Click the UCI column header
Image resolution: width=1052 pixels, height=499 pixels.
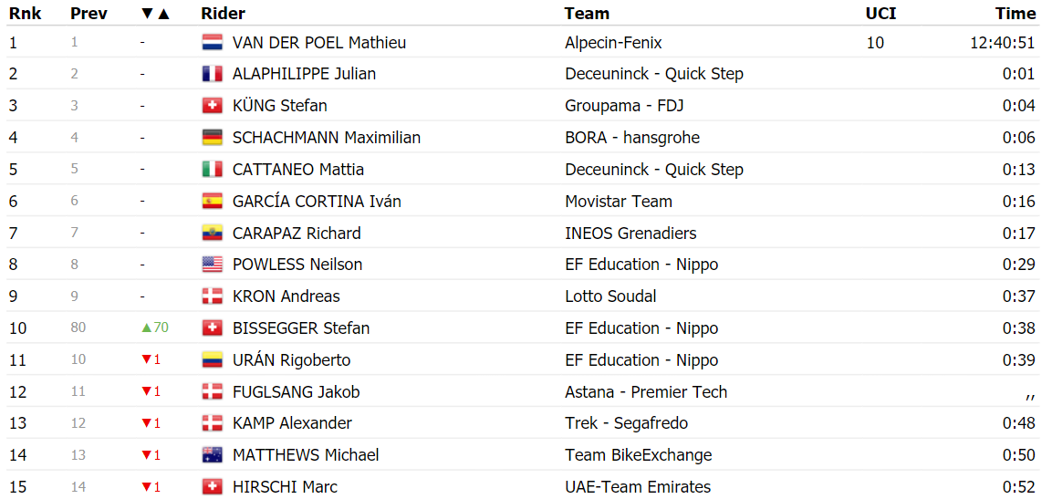click(880, 14)
